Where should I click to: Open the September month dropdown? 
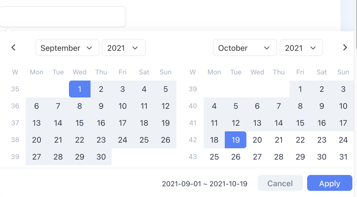(x=67, y=47)
